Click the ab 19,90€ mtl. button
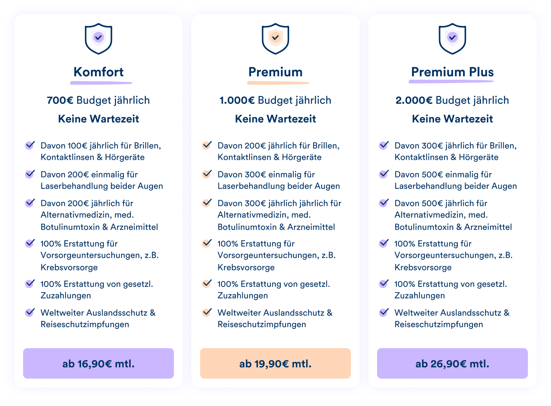Viewport: 551px width, 406px height. click(275, 364)
